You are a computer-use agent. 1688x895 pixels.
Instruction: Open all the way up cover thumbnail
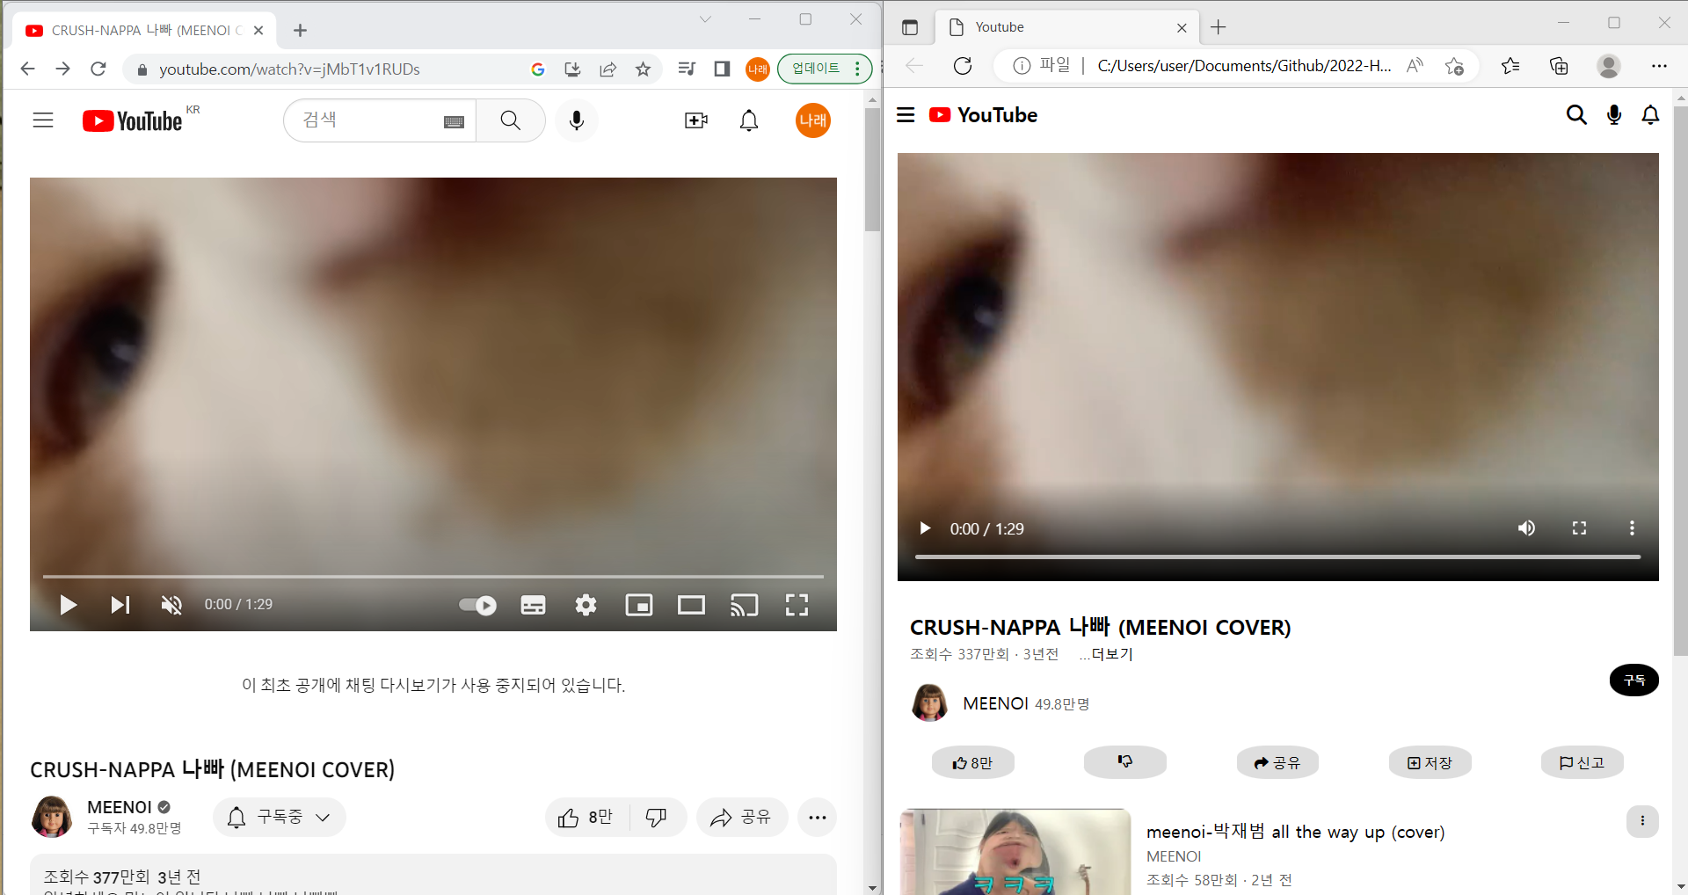(x=1015, y=852)
